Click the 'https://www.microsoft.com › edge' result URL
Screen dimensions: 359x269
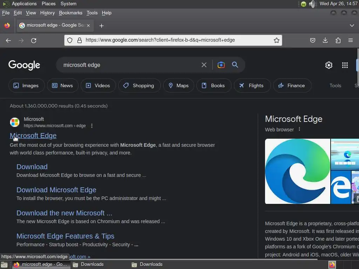tap(55, 126)
